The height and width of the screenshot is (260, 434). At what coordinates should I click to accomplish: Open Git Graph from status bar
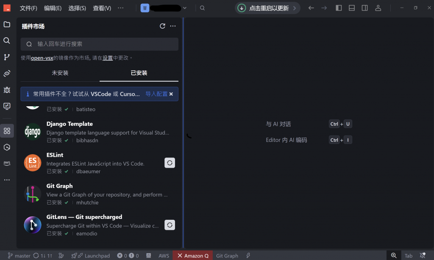pos(227,256)
